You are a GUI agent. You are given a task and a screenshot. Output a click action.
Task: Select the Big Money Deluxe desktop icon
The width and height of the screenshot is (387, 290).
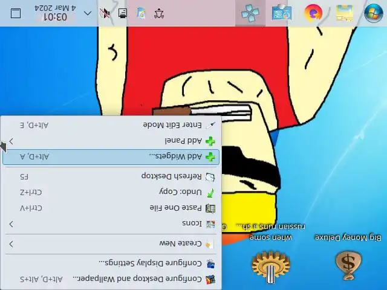coord(348,265)
